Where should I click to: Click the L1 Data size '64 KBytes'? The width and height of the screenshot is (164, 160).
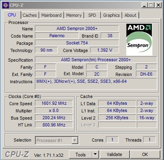point(117,103)
